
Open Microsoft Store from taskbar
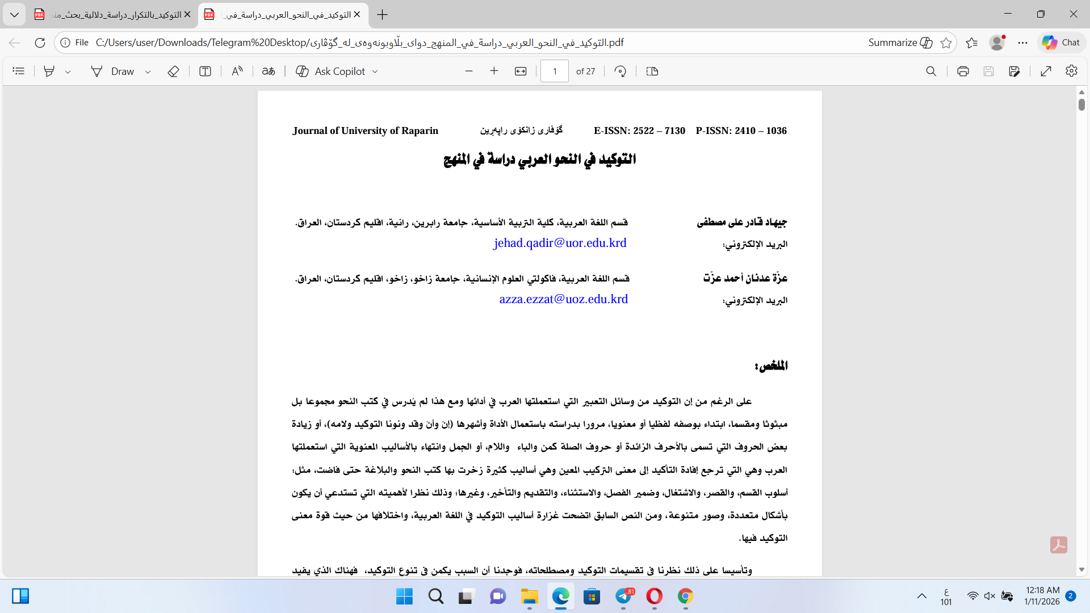pos(592,596)
